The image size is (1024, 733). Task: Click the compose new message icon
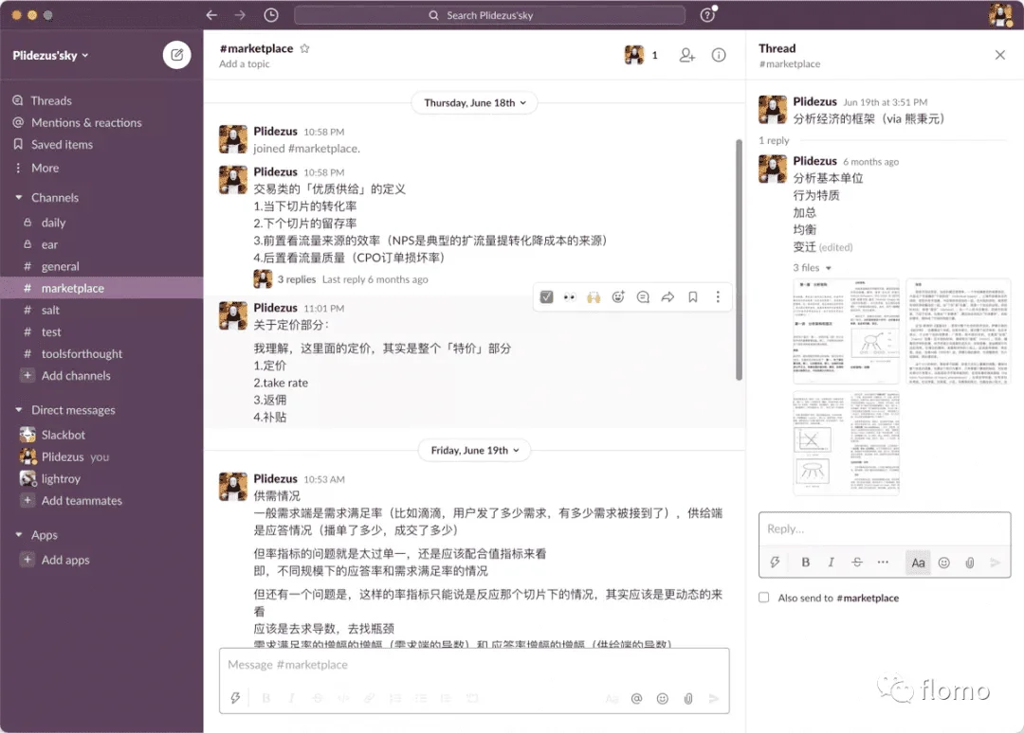176,55
